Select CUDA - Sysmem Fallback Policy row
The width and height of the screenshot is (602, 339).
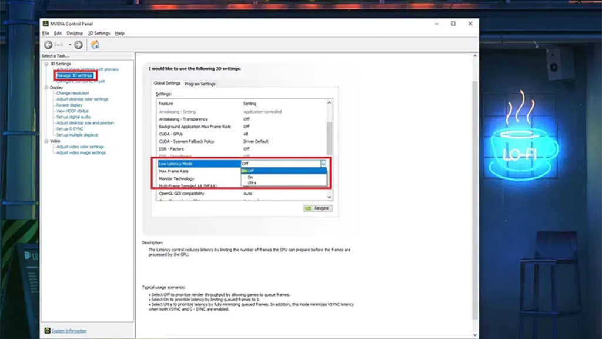242,141
